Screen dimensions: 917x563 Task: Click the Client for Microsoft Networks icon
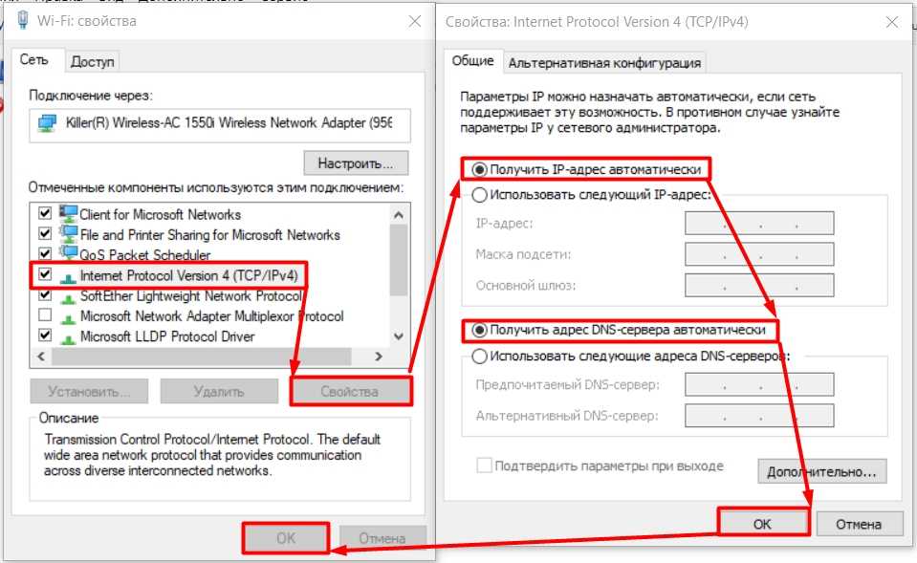[x=68, y=214]
